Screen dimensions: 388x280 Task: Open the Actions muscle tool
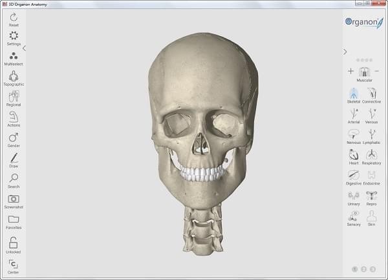coord(14,117)
